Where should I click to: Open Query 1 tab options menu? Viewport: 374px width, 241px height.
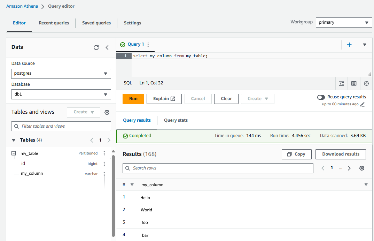tap(148, 44)
